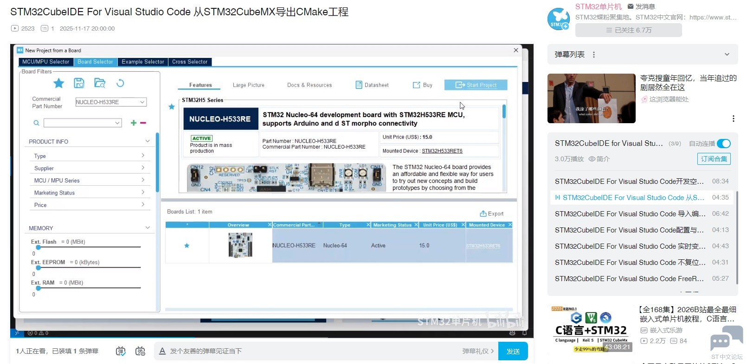Close the Overview column with its X
Image resolution: width=747 pixels, height=364 pixels.
click(270, 225)
